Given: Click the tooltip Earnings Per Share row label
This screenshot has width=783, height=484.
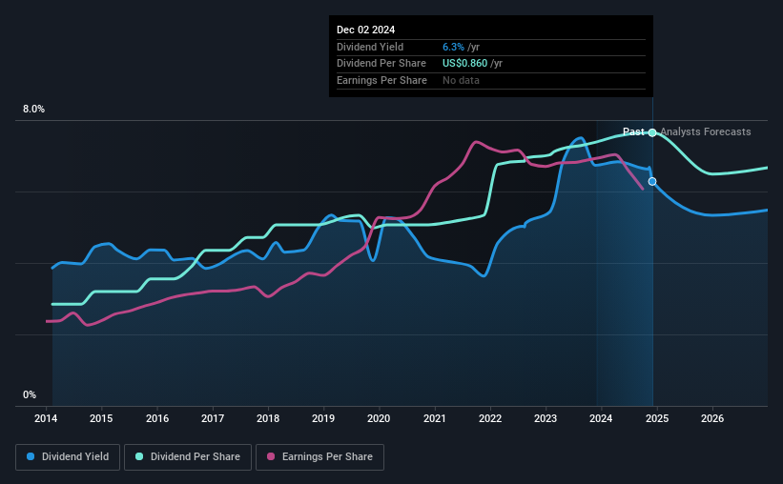Looking at the screenshot, I should (381, 80).
